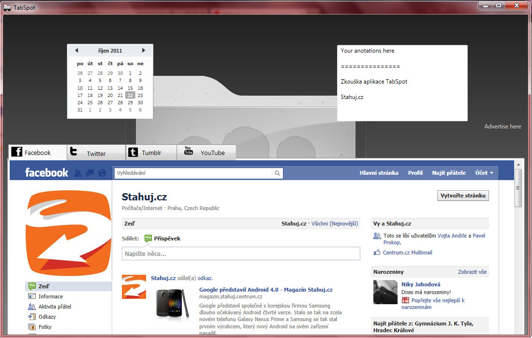Open Facebook friend requests icon
The width and height of the screenshot is (532, 338).
coord(78,173)
